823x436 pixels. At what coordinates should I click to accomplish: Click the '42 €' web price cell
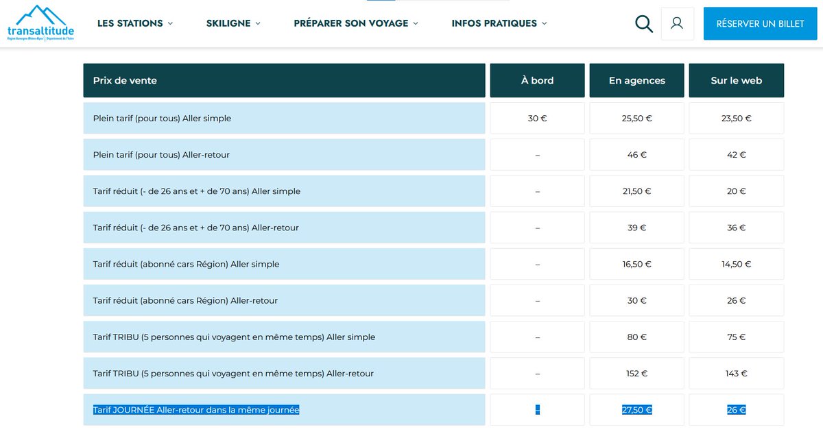pos(737,155)
